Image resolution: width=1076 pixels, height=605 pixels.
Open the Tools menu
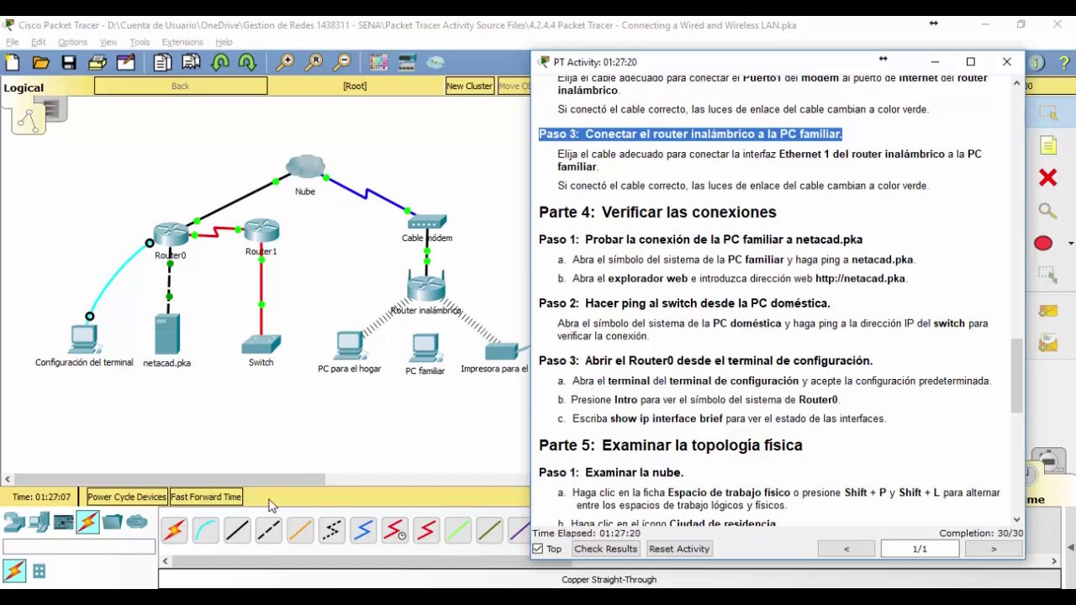(140, 42)
